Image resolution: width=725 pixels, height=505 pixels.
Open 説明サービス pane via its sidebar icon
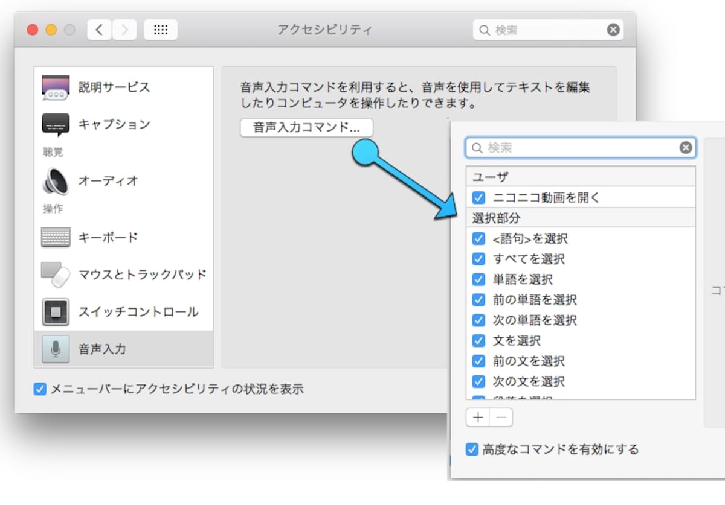[x=56, y=87]
